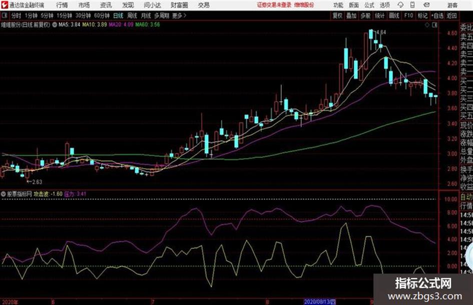Open the mail envelope icon
Screen dimensions: 473x305
pos(426,5)
